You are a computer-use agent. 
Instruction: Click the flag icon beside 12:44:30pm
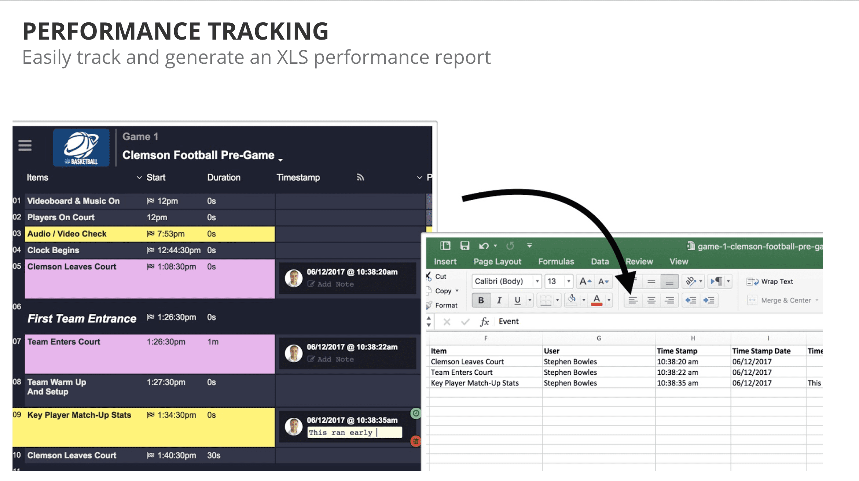point(150,250)
